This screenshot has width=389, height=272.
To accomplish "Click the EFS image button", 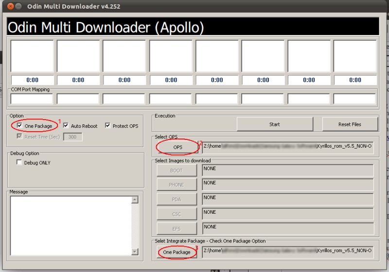I will [177, 229].
